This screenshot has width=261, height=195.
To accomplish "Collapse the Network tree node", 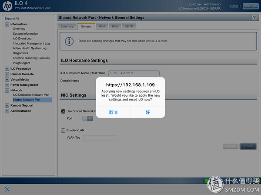I will (x=7, y=91).
